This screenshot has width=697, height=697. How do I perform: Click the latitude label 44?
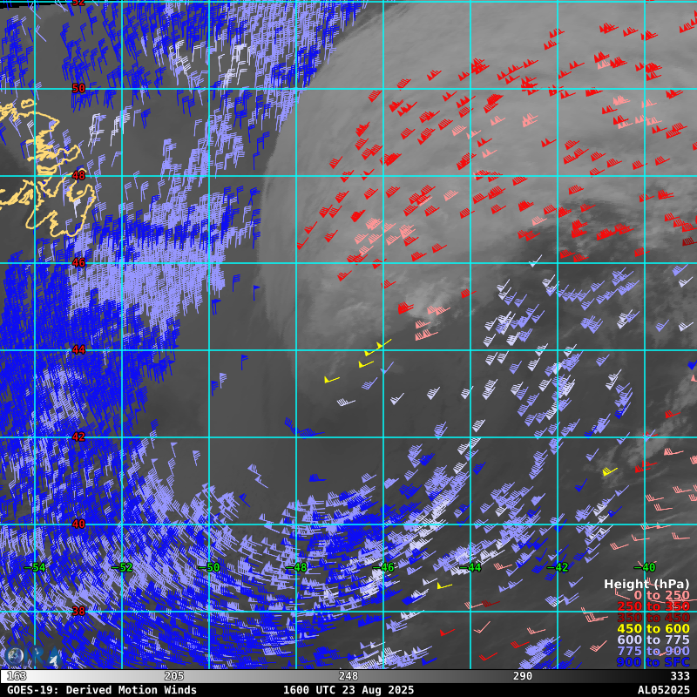point(78,350)
